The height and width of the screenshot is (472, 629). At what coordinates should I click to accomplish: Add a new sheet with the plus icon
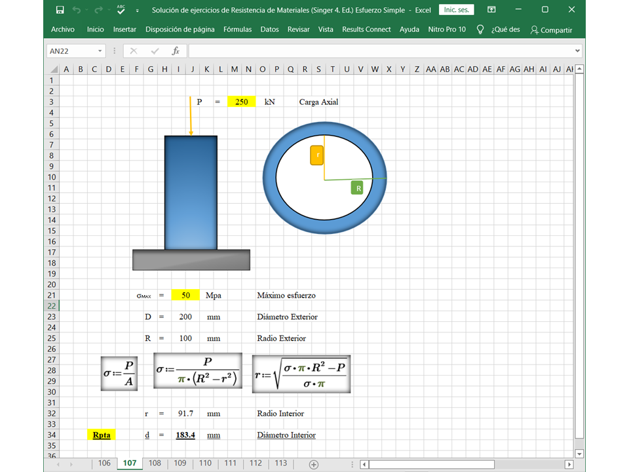click(314, 464)
